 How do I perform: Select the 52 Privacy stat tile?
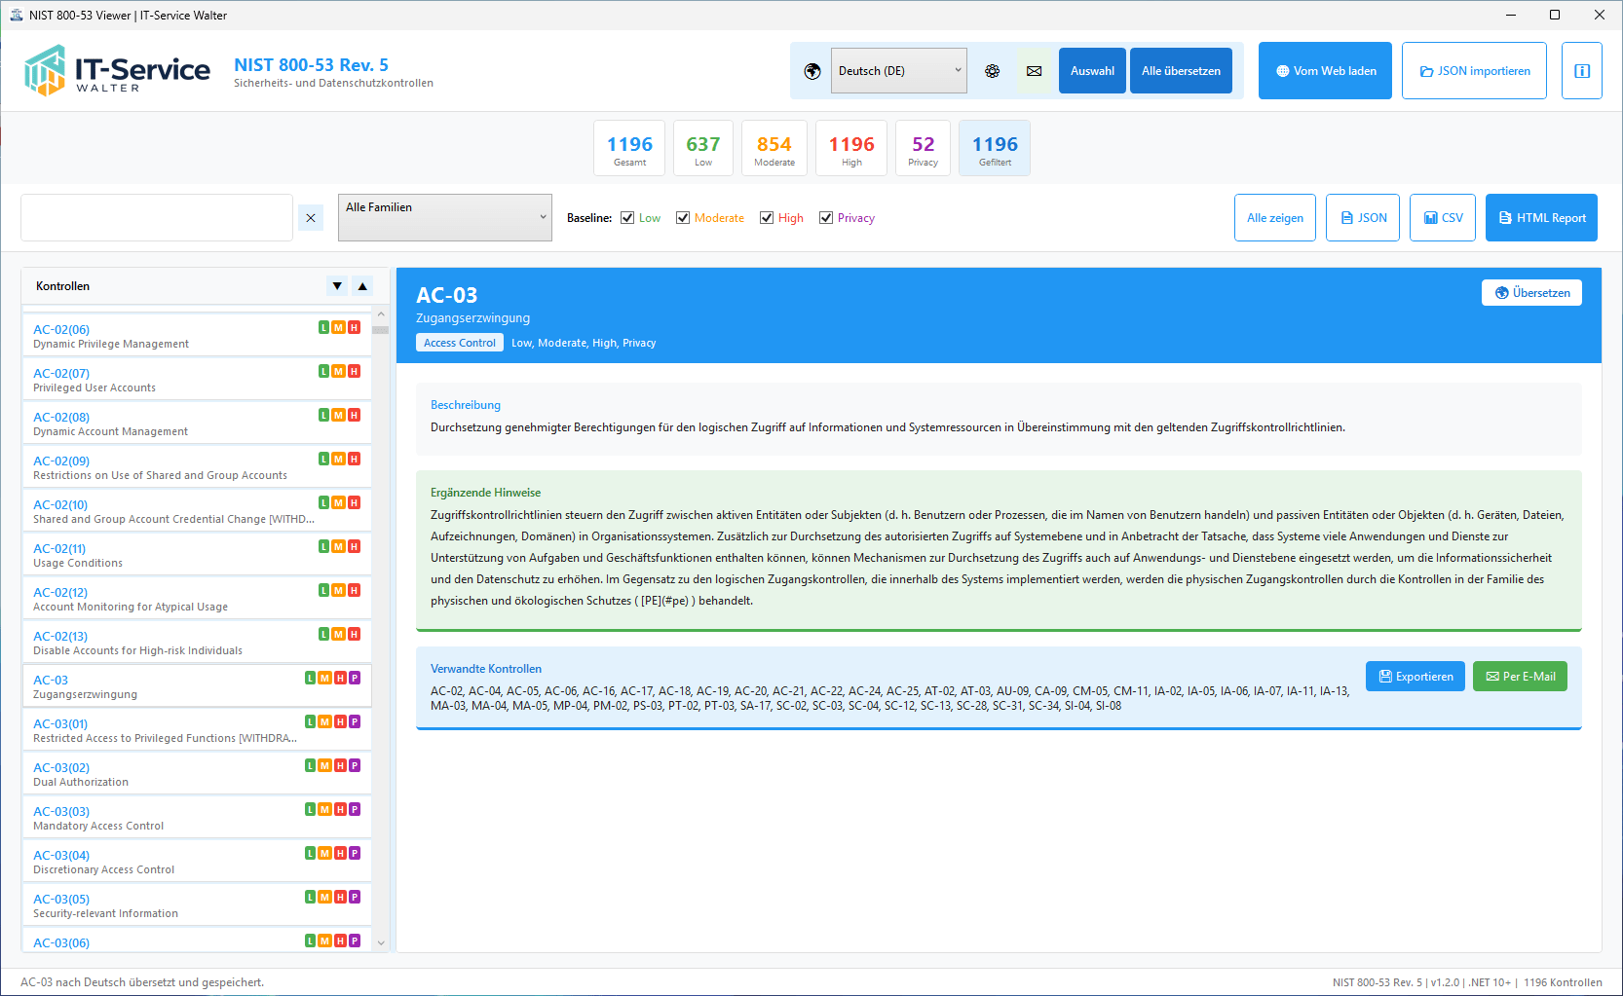[923, 149]
